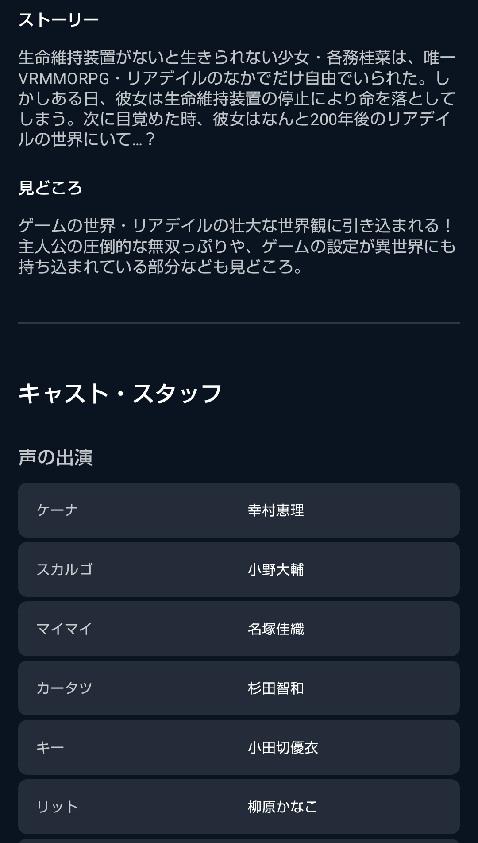Image resolution: width=478 pixels, height=843 pixels.
Task: Tap the 見どころ heading
Action: (50, 188)
